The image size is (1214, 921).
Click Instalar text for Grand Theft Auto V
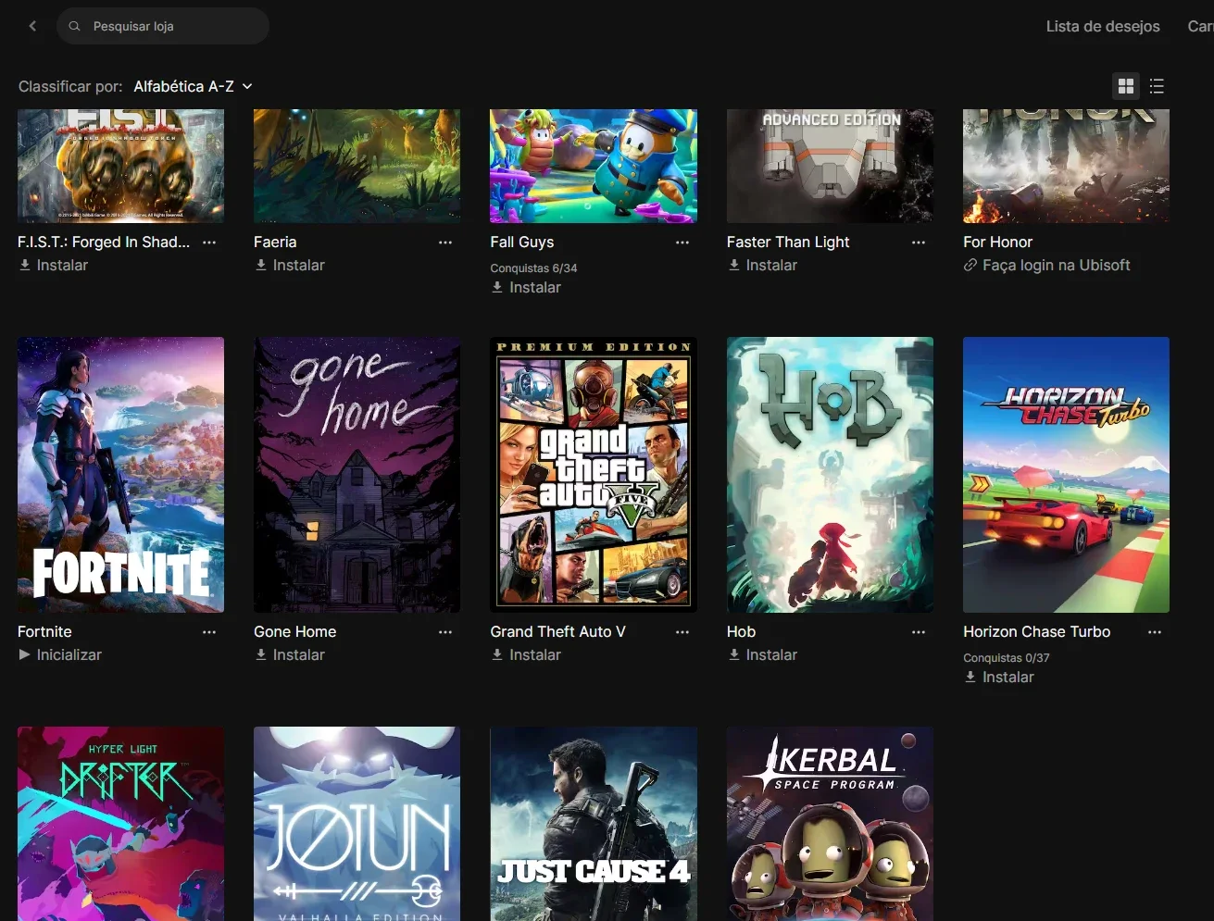(x=535, y=654)
